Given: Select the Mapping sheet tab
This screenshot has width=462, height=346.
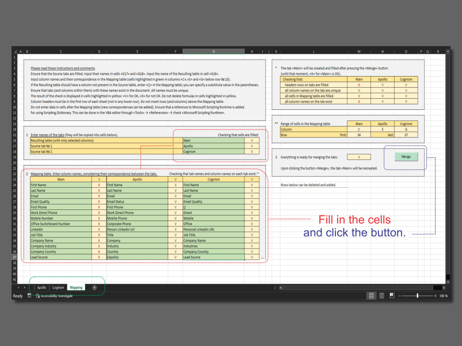Looking at the screenshot, I should click(x=76, y=287).
